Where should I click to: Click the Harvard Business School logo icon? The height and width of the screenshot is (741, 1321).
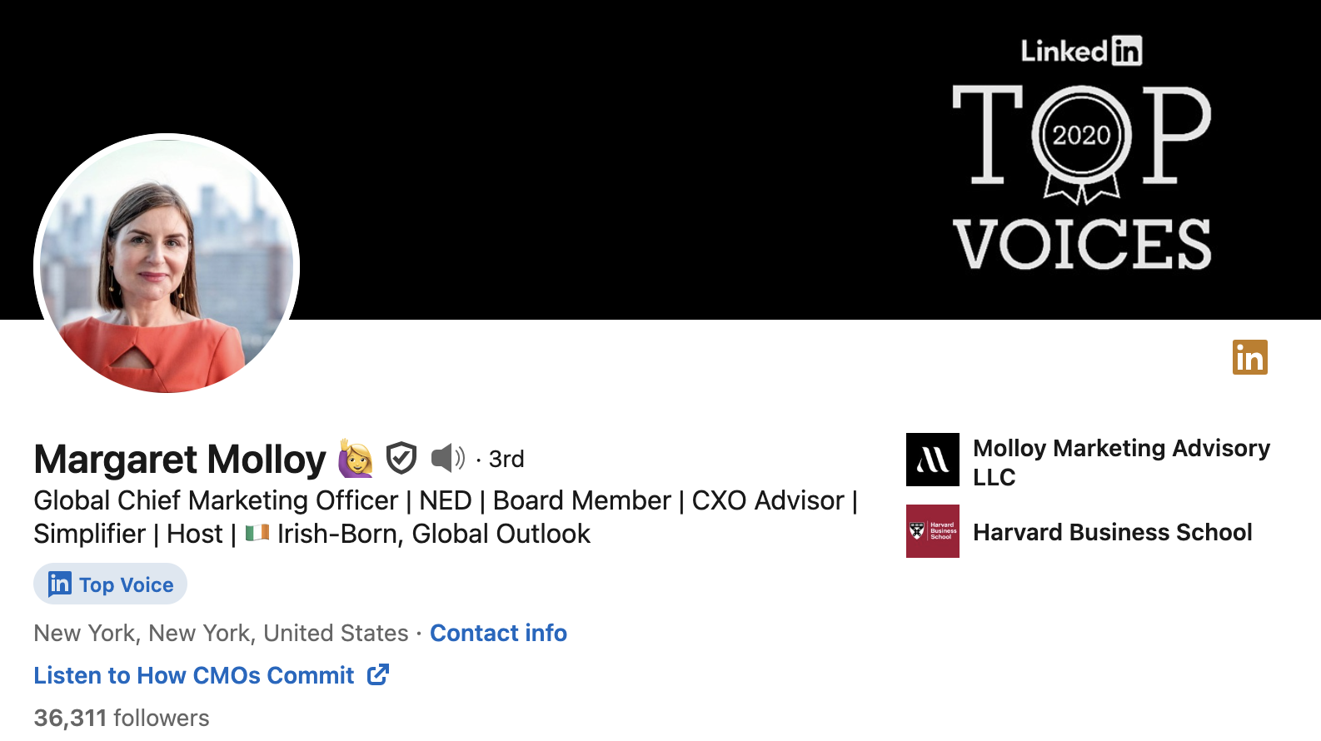932,531
